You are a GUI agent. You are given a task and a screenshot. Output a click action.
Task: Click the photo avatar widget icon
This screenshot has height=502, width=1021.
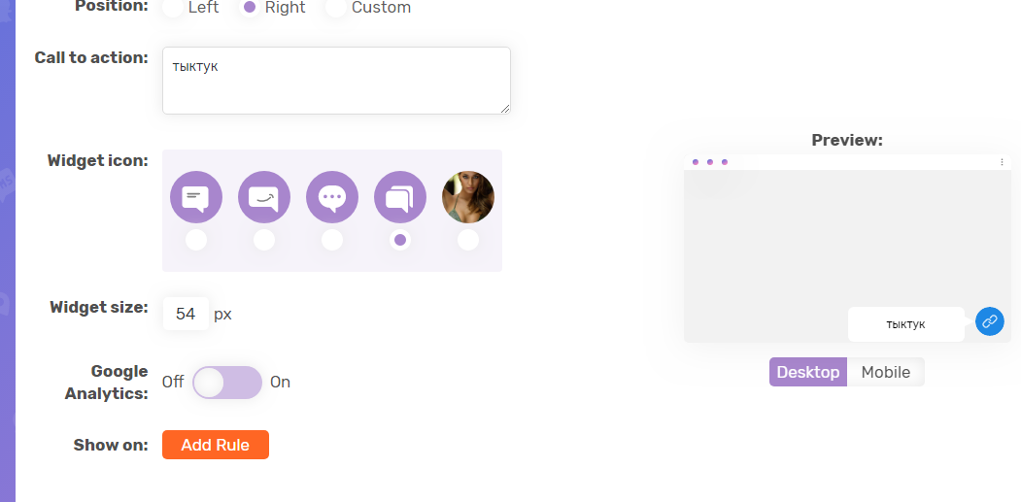point(468,197)
